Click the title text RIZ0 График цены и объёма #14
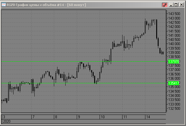 point(35,5)
